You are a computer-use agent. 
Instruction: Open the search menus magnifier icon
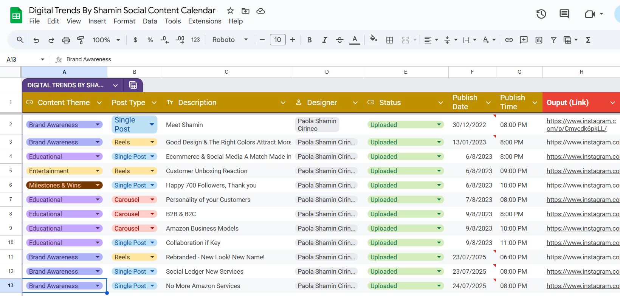coord(20,40)
